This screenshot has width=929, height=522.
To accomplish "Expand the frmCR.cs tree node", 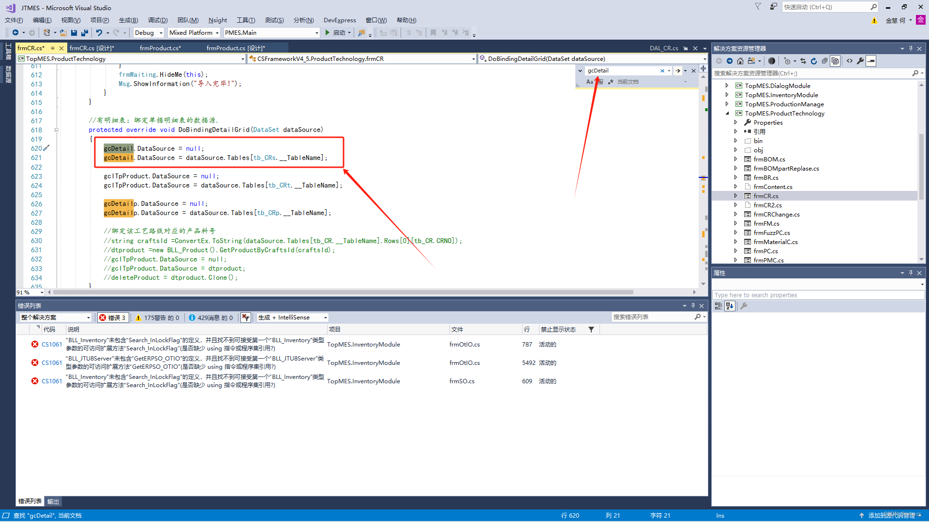I will point(735,196).
